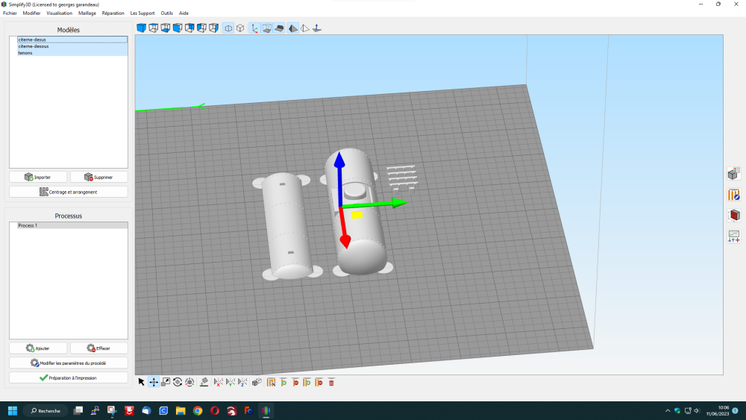Activate the scale tool in bottom toolbar
Screen dimensions: 746x420
[166, 382]
